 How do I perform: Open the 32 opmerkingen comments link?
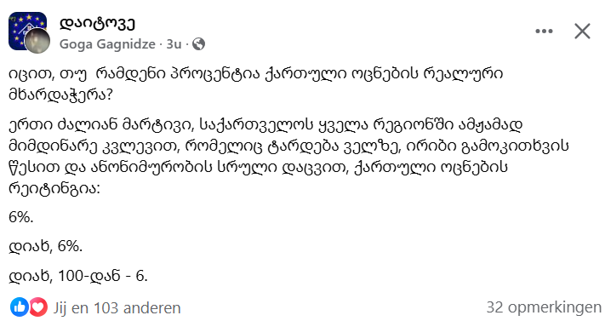[544, 307]
